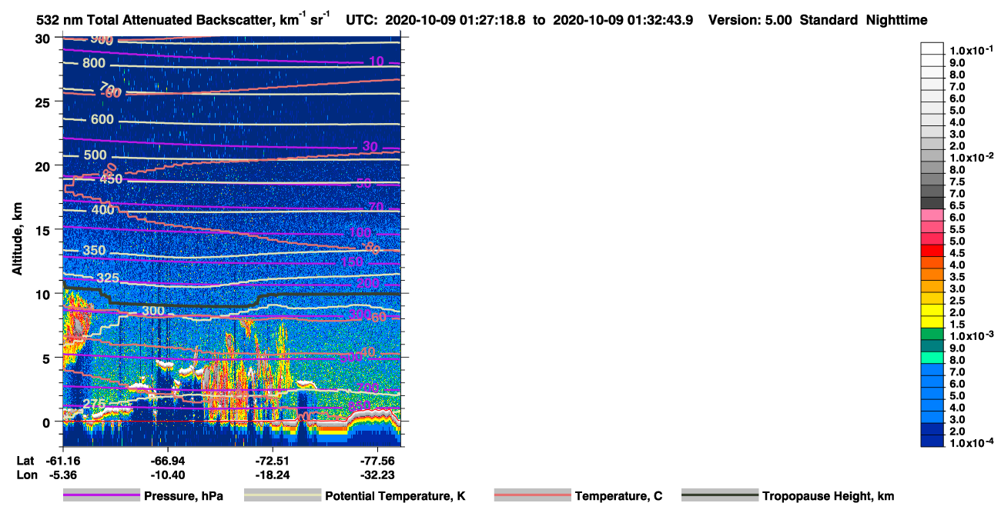Click the "1.0x10-4" color bar label
The height and width of the screenshot is (513, 1001).
[970, 442]
